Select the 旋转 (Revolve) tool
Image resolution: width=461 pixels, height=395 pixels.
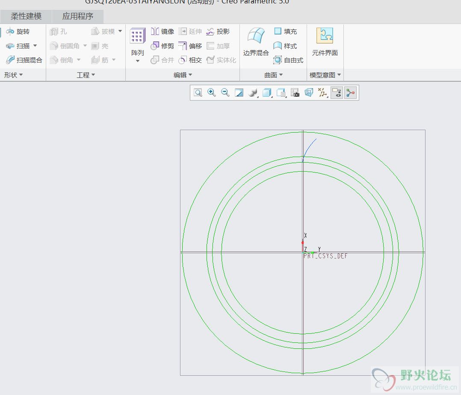point(18,32)
